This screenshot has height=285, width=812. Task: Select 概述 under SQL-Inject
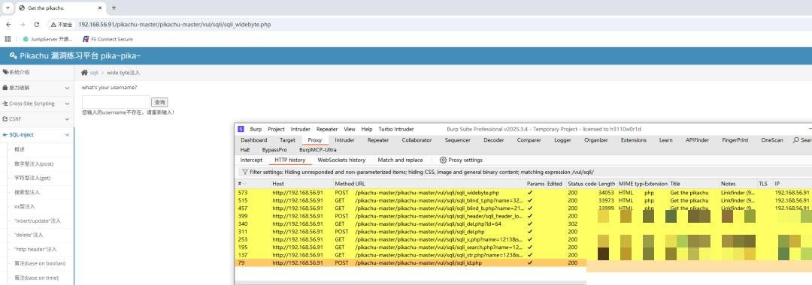pos(20,149)
